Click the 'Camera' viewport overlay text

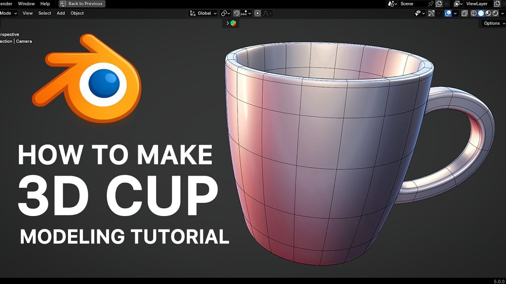(x=24, y=41)
